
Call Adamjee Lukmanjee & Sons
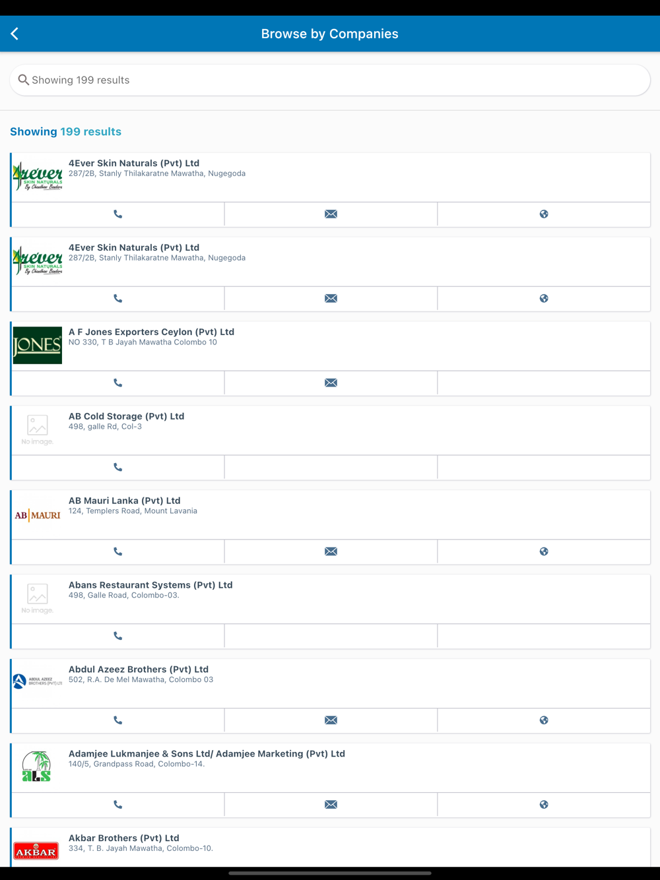point(118,805)
